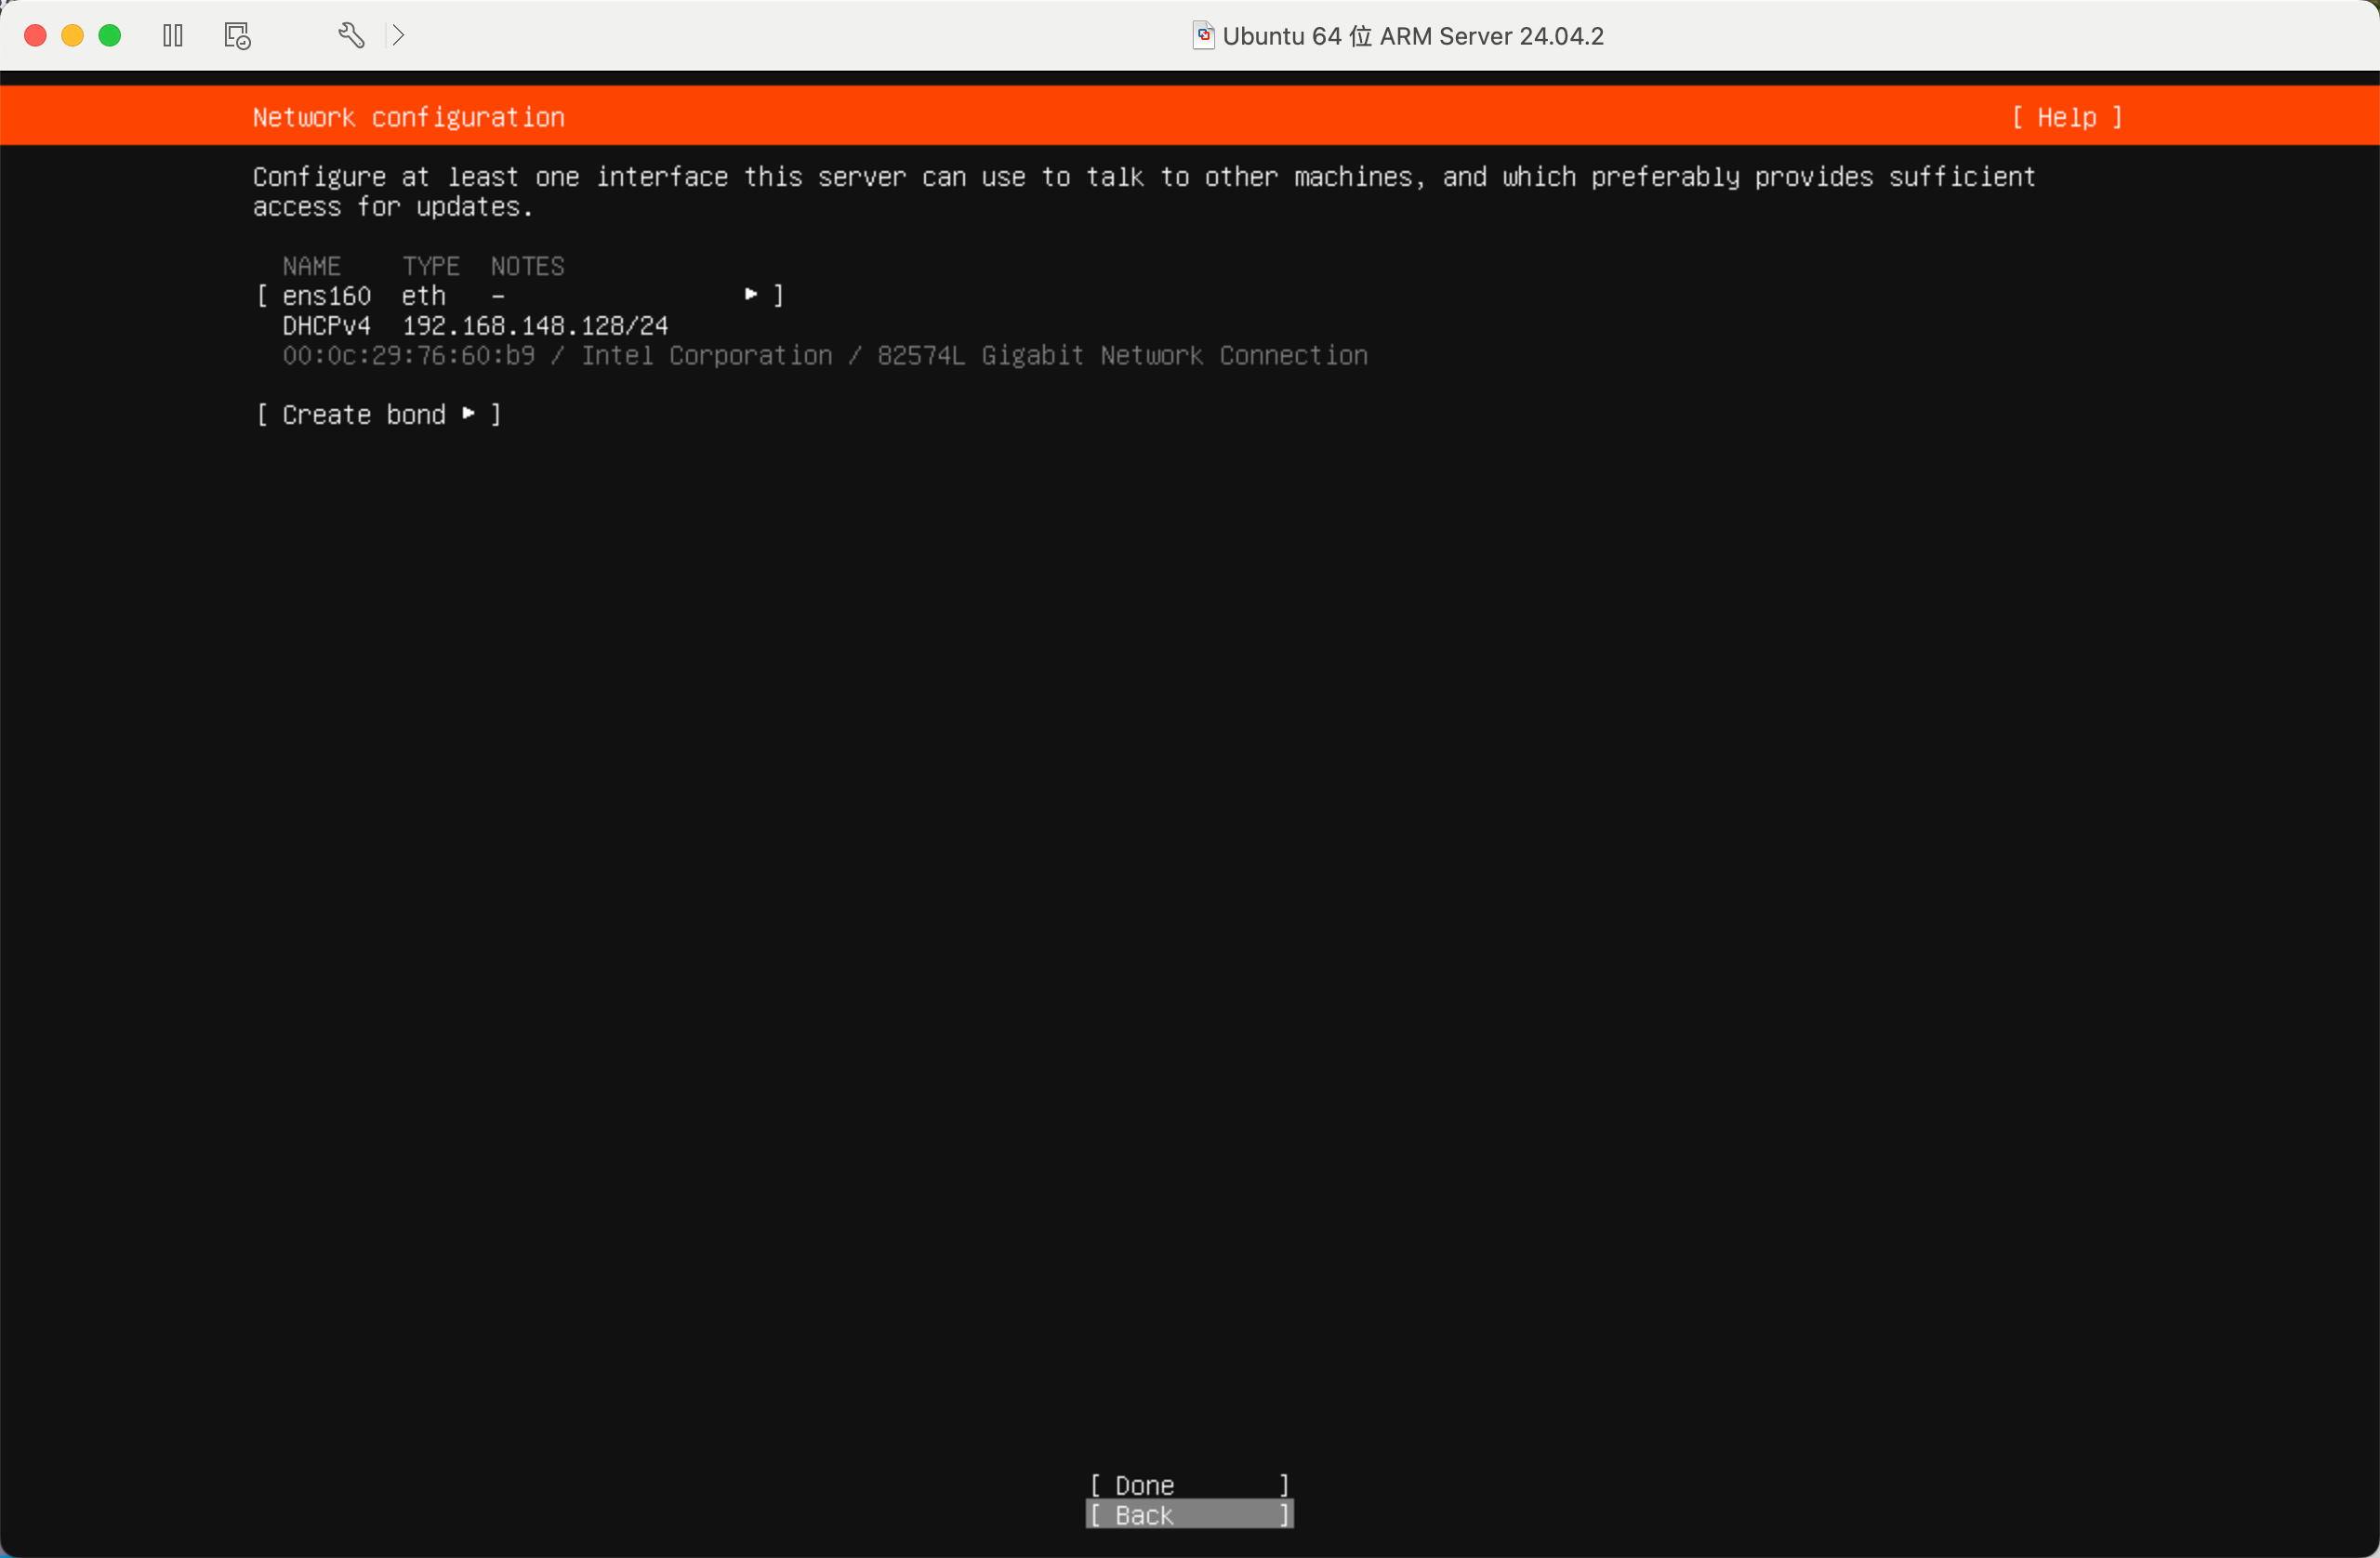This screenshot has width=2380, height=1558.
Task: Open the VM snapshot manager icon
Action: point(237,36)
